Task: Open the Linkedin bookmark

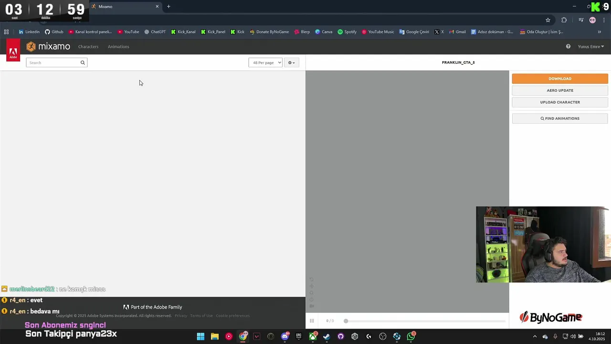Action: (29, 32)
